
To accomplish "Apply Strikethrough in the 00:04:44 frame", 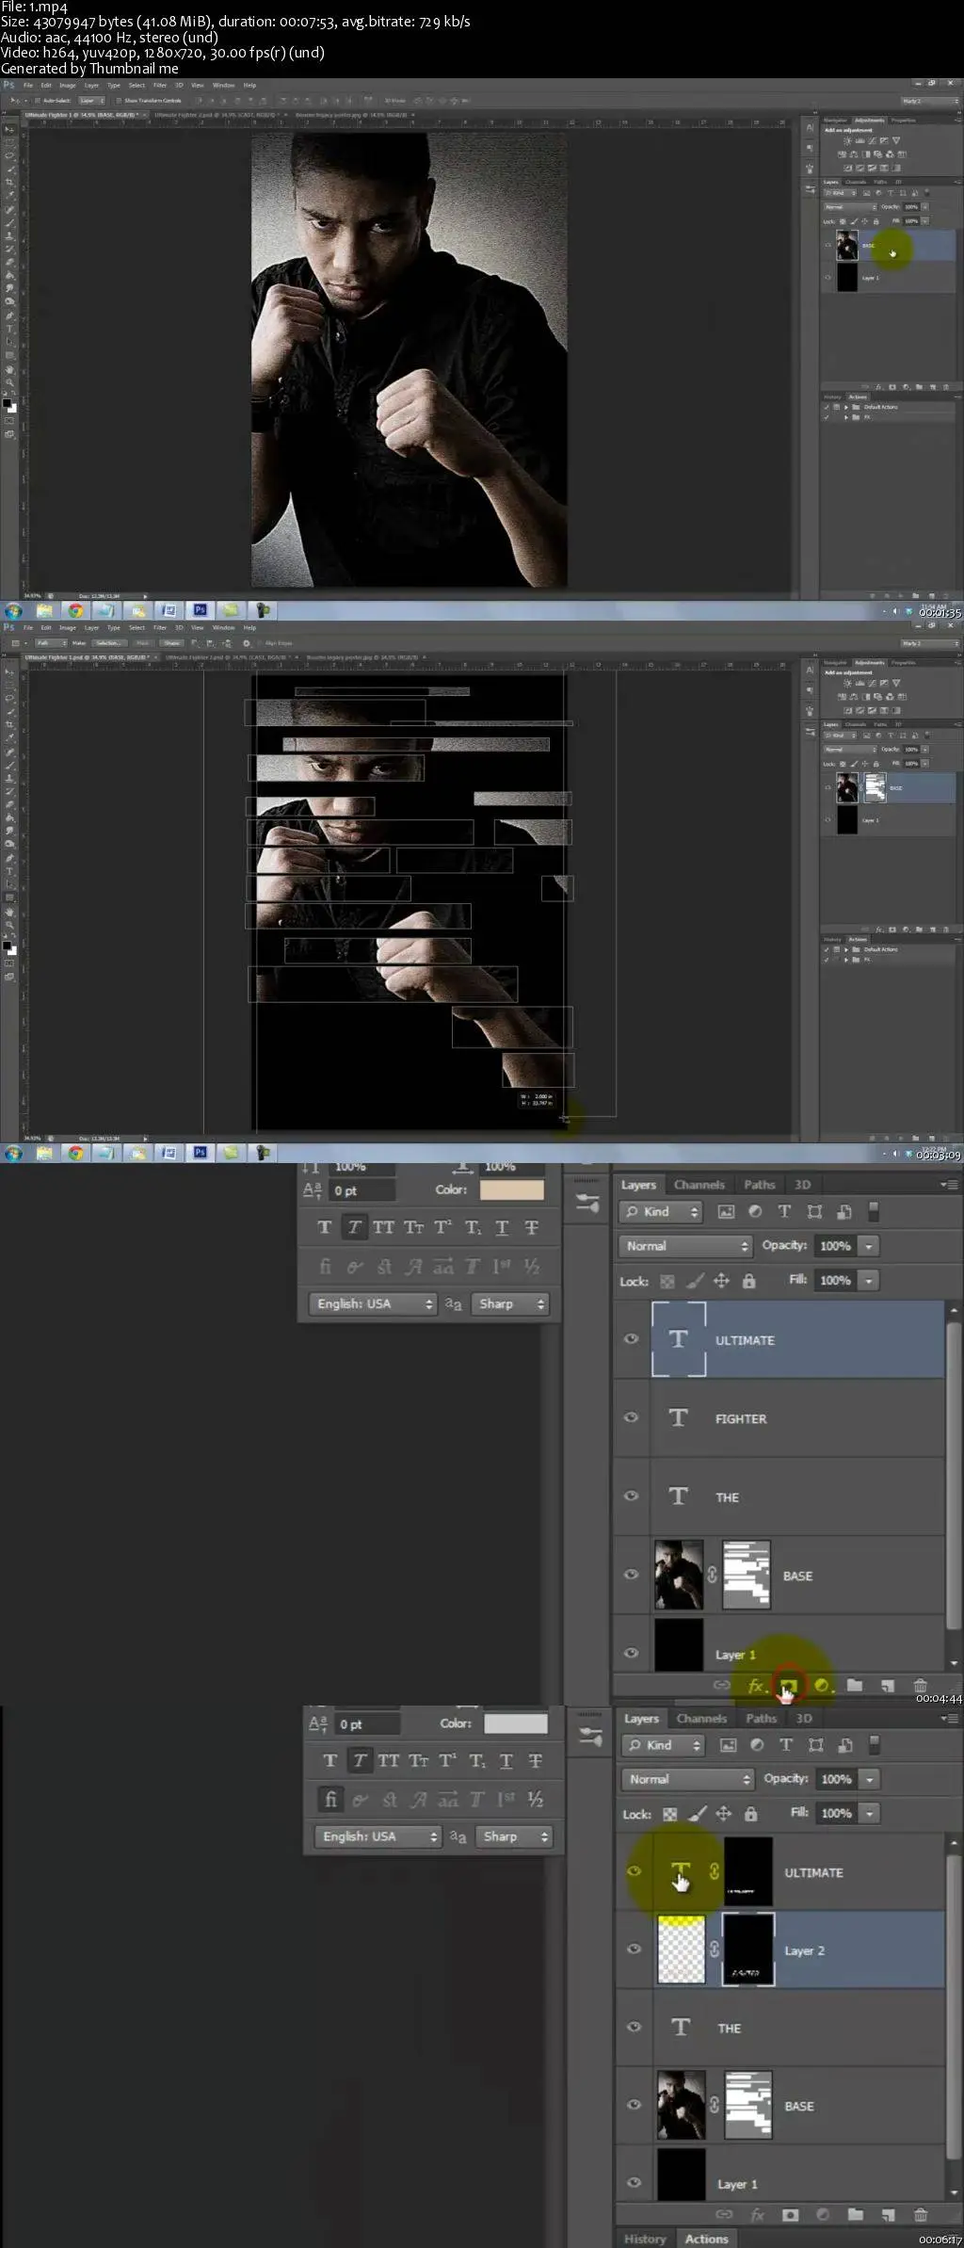I will pyautogui.click(x=532, y=1227).
